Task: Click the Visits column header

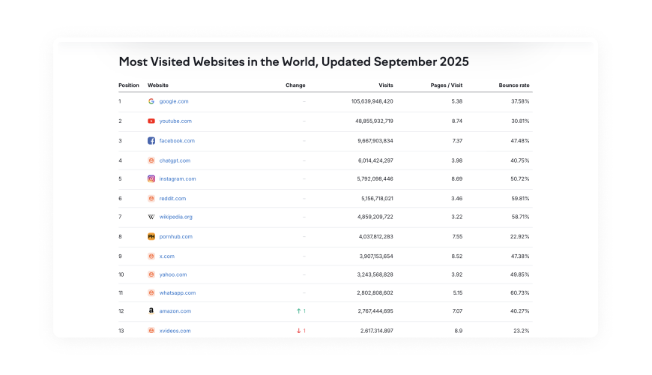Action: click(x=386, y=85)
